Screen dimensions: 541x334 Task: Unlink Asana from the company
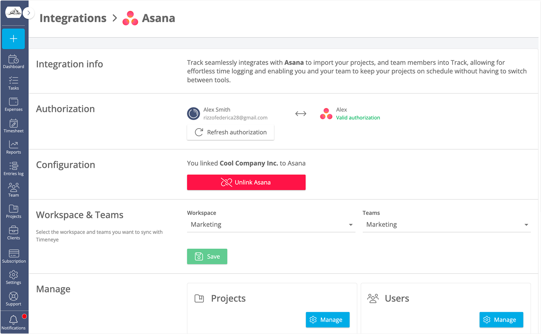246,182
